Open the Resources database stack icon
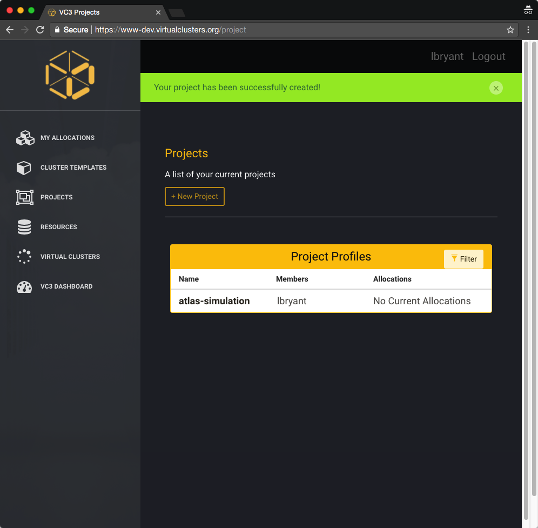This screenshot has height=528, width=538. click(24, 227)
